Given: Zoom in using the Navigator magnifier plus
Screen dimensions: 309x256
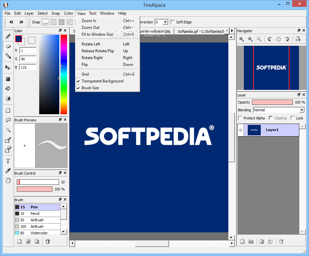Looking at the screenshot, I should (x=242, y=39).
